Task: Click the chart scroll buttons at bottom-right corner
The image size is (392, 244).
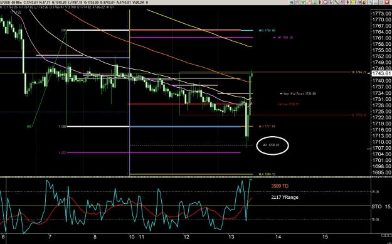Action: coord(386,235)
